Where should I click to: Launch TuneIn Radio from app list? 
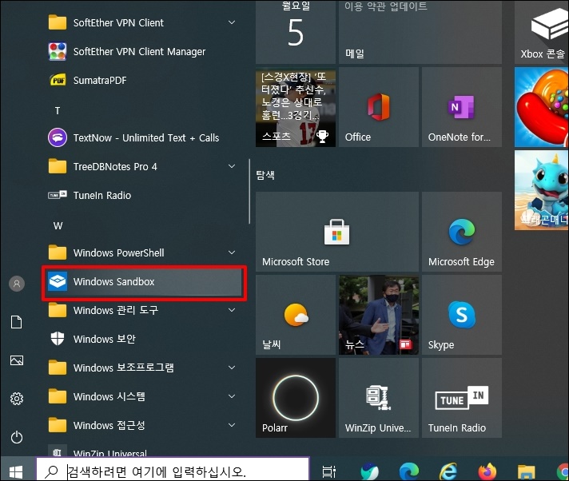144,196
